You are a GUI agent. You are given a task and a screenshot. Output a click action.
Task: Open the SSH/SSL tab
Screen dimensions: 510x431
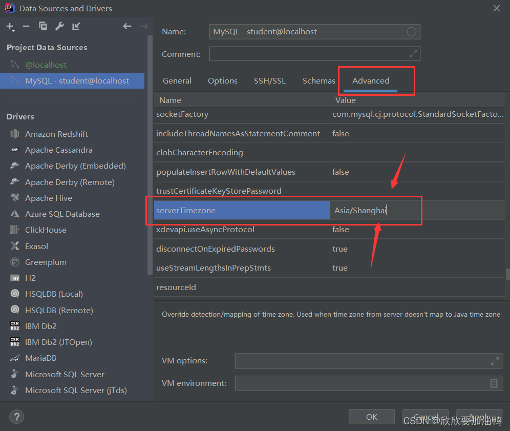(270, 81)
